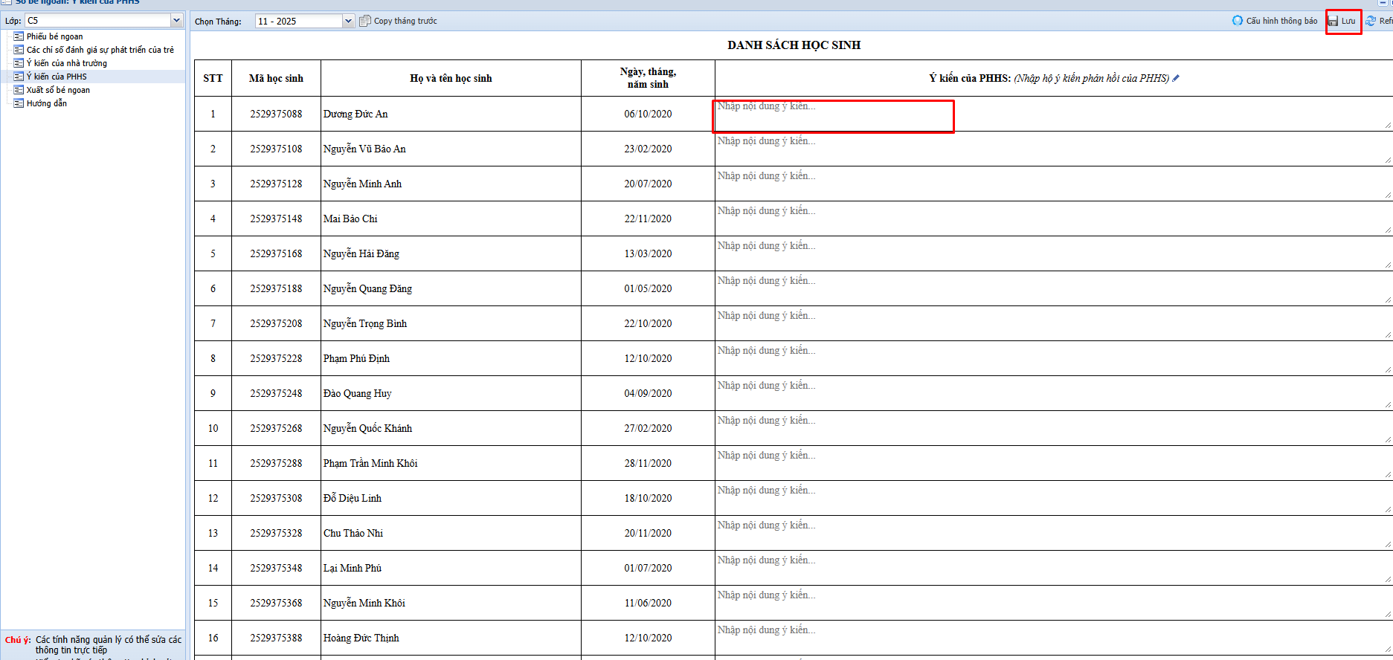Click the month field showing 11 - 2025
This screenshot has width=1393, height=660.
[299, 21]
